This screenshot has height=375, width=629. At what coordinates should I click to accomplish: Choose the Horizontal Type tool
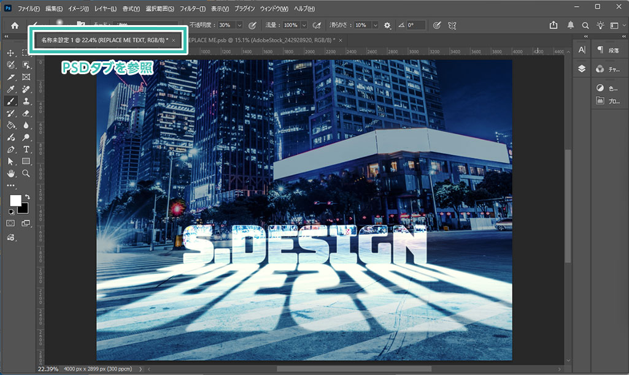point(26,150)
